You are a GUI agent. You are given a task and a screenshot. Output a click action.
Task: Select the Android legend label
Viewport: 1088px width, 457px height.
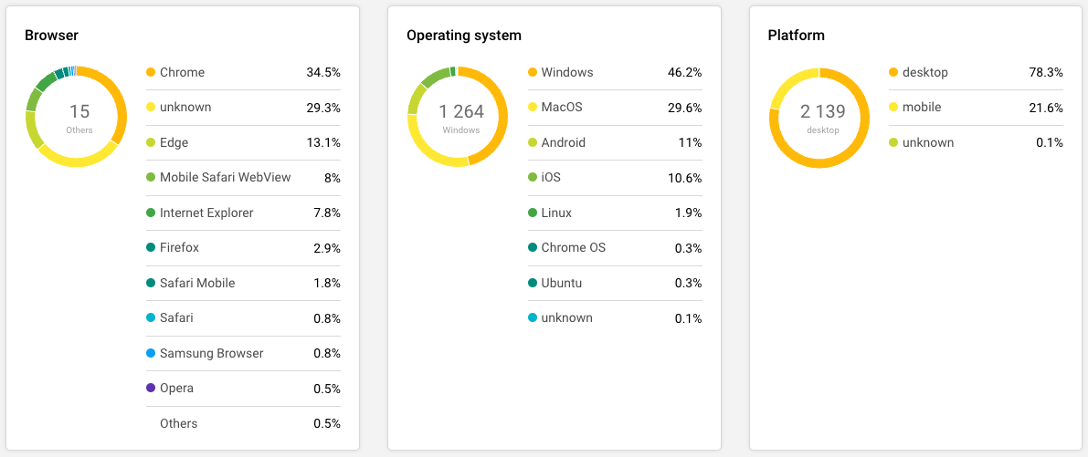563,142
